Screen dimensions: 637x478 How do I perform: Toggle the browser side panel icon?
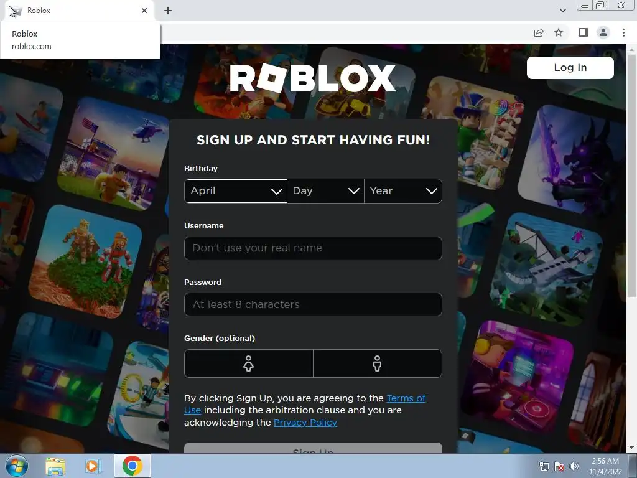584,32
